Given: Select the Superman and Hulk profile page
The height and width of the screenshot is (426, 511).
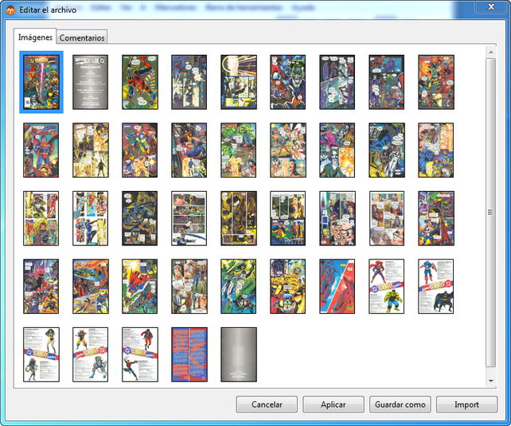Looking at the screenshot, I should click(387, 287).
